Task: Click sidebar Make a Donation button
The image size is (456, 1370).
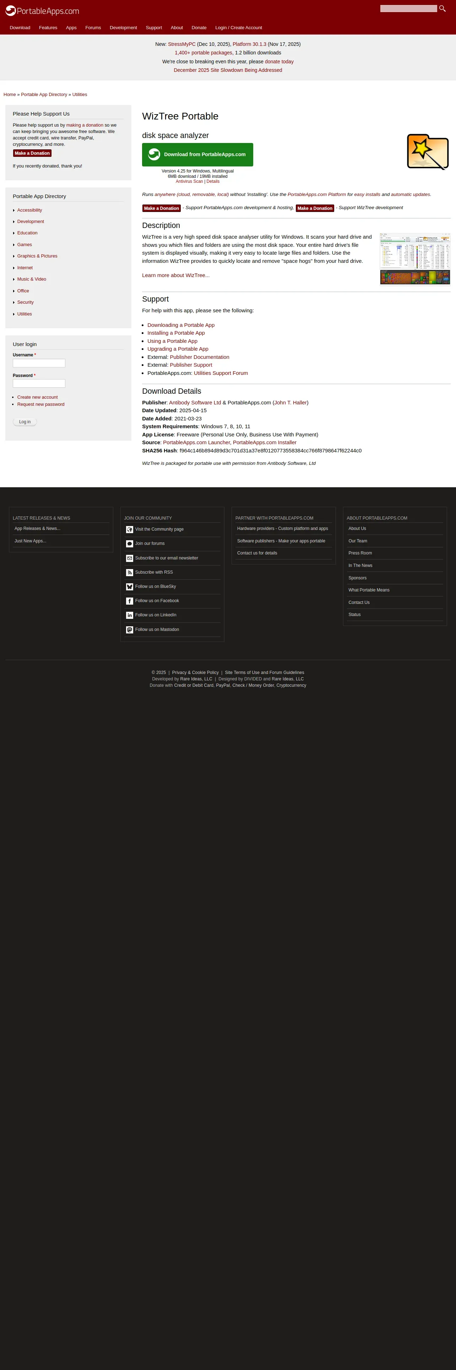Action: pyautogui.click(x=32, y=153)
